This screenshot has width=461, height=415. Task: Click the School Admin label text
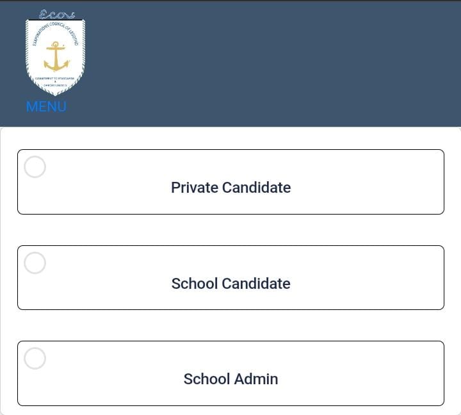click(230, 379)
